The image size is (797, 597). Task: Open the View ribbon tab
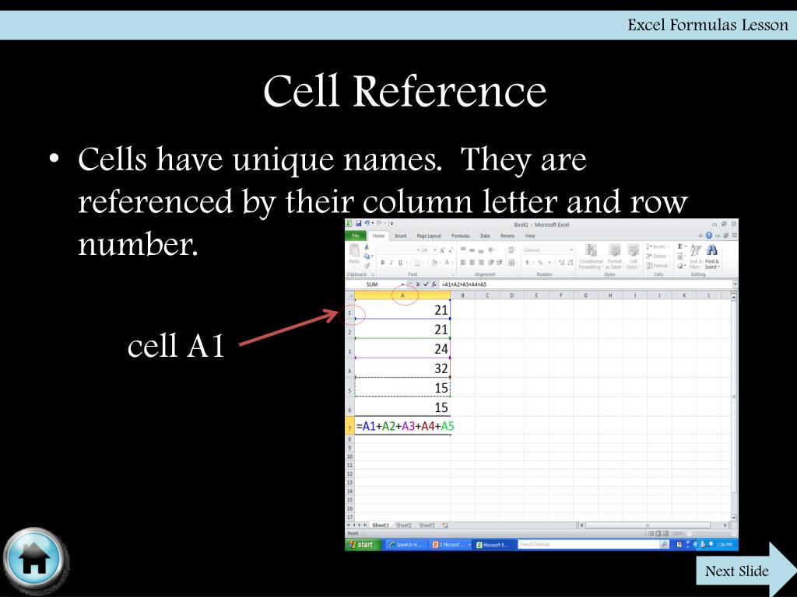[x=529, y=236]
